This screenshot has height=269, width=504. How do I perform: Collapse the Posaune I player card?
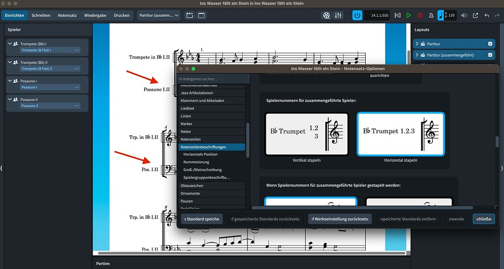[x=10, y=81]
